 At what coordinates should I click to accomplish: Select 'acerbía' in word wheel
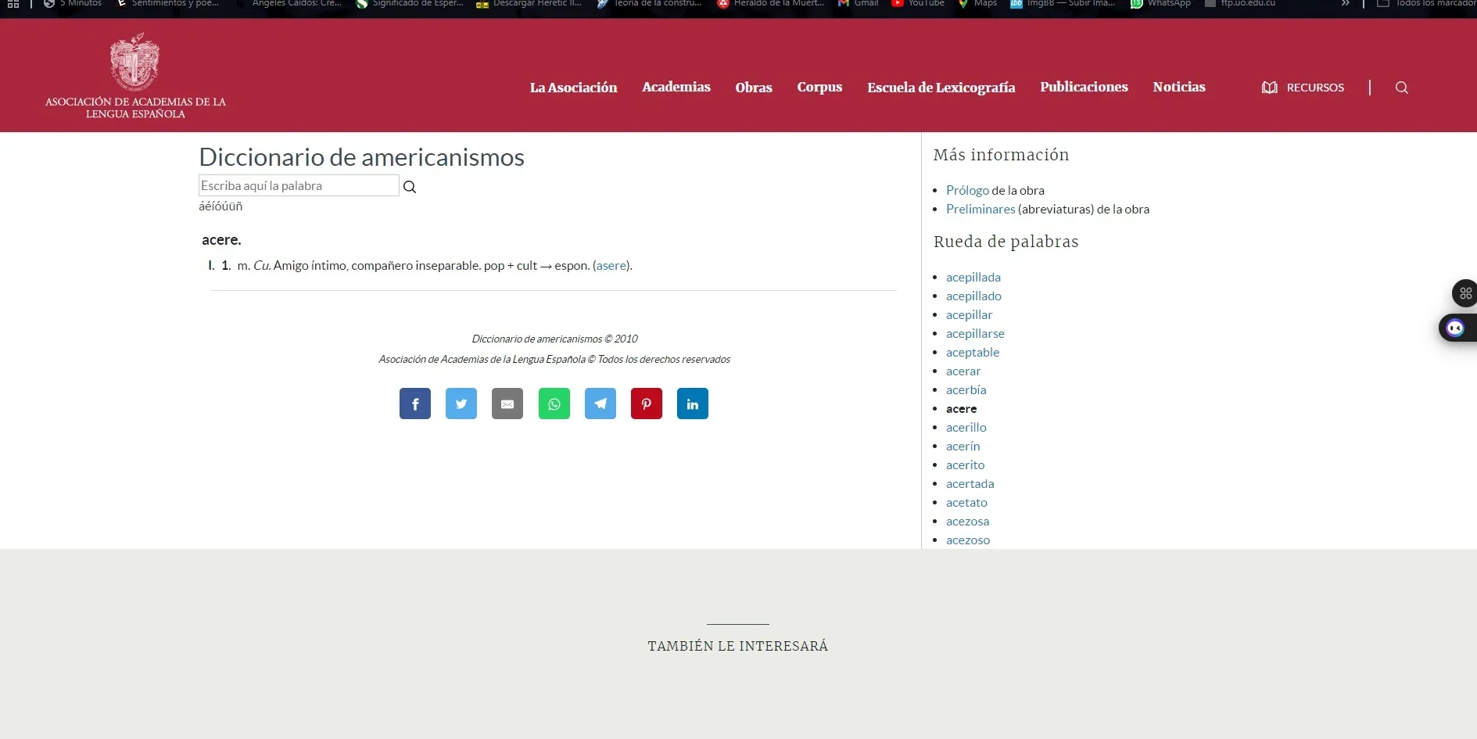[966, 389]
